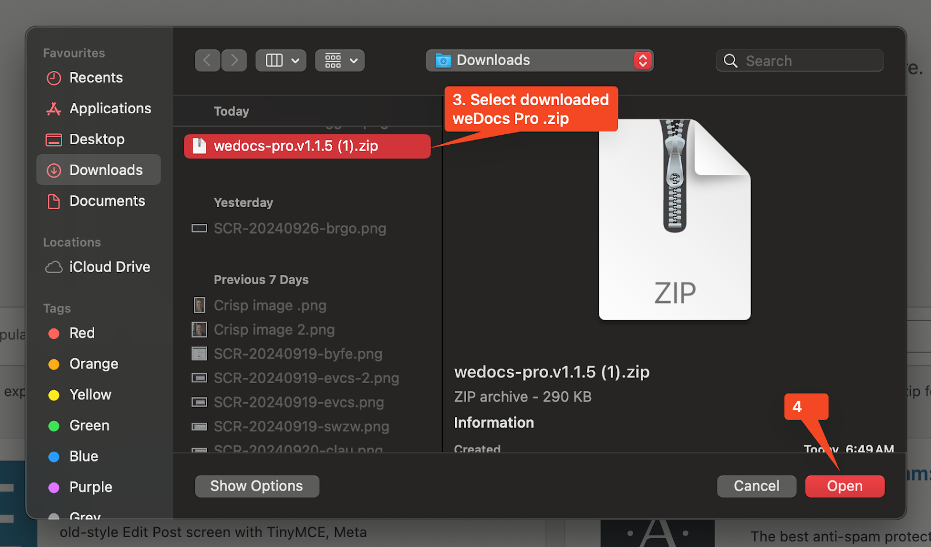Image resolution: width=931 pixels, height=547 pixels.
Task: Filter by the Green tag
Action: click(x=89, y=426)
